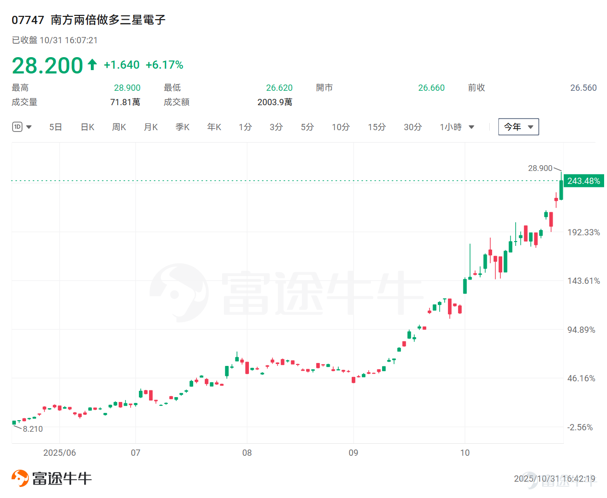Click the 28.900 high label on chart

coord(540,168)
